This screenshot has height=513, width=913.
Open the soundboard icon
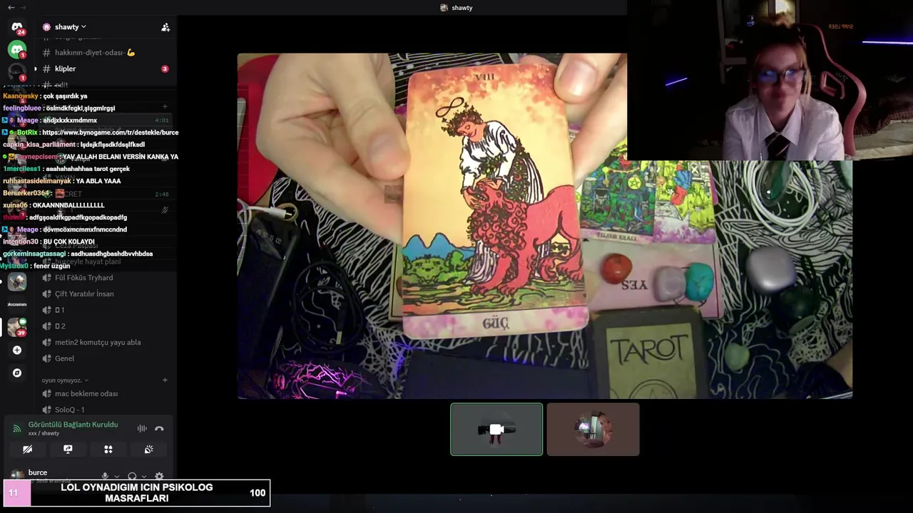pyautogui.click(x=148, y=450)
